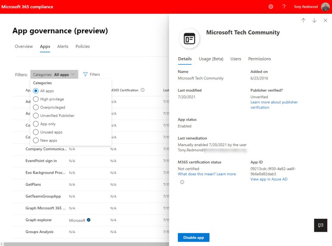
Task: Select the GetPlans app row
Action: pos(91,184)
